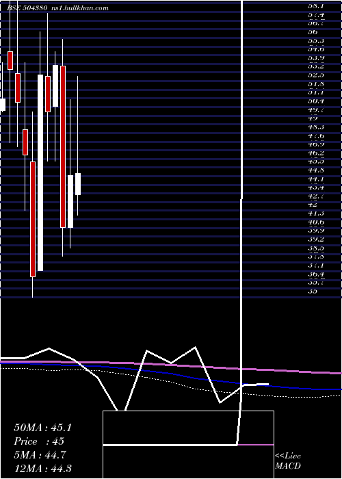Click the 39.2 price axis label
Screen dimensions: 342x479
316,239
